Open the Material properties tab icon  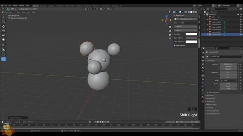[x=203, y=97]
